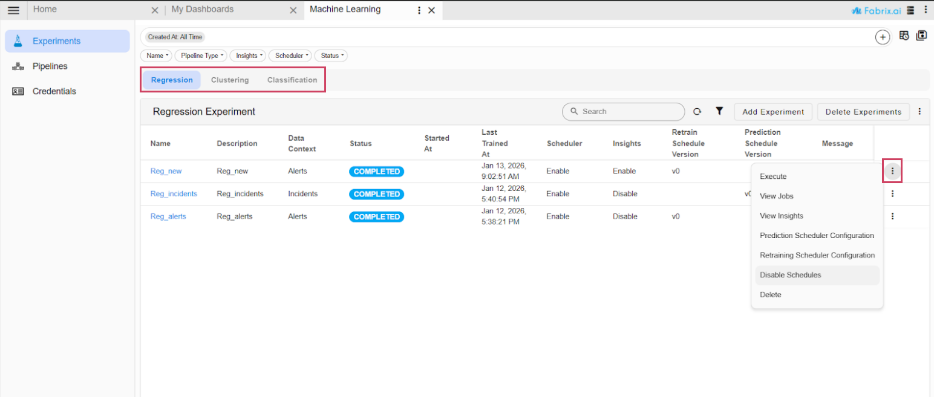Expand the Pipeline Type filter dropdown
934x397 pixels.
(201, 56)
